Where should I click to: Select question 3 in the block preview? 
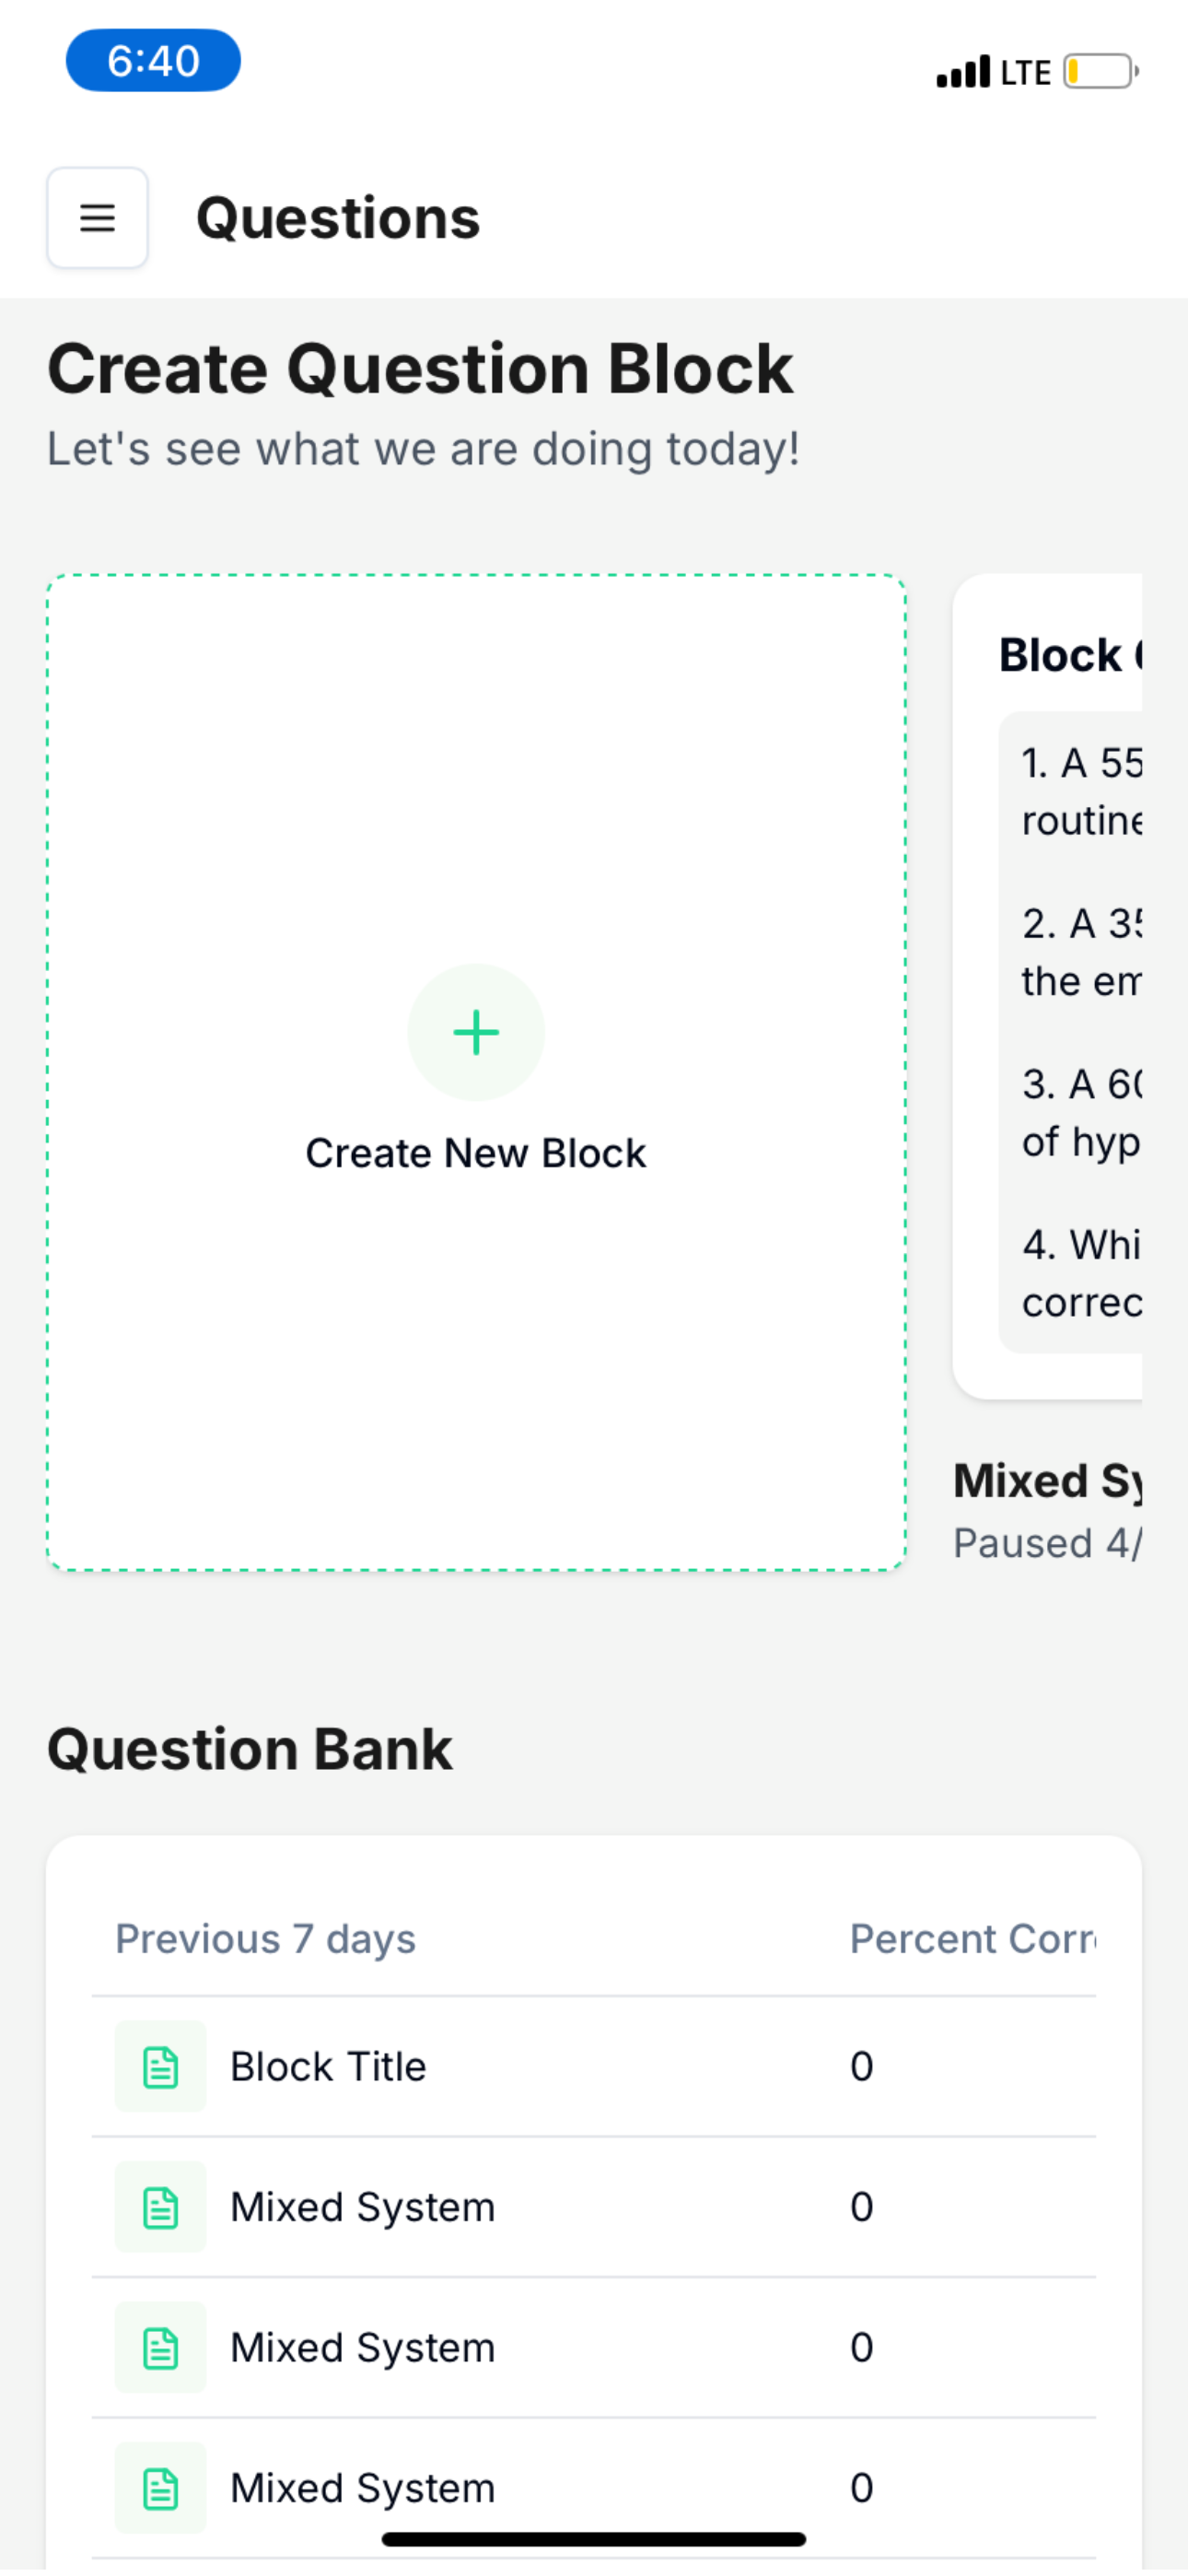(1081, 1113)
